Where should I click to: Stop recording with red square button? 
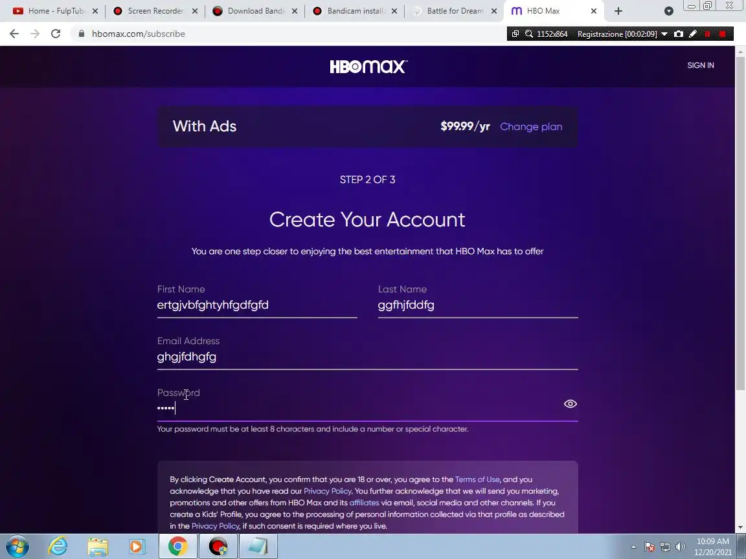coord(723,34)
